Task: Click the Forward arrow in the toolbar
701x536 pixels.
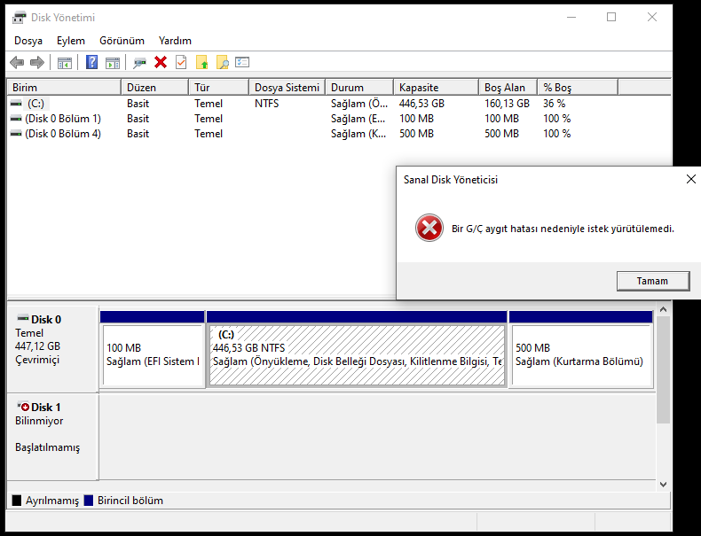Action: [37, 63]
